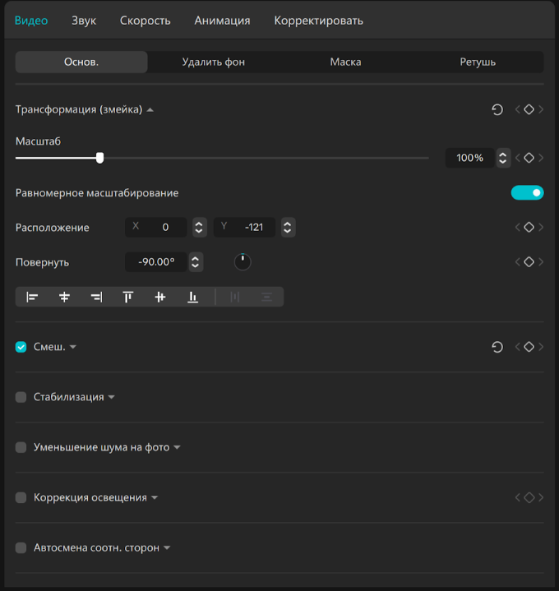Image resolution: width=559 pixels, height=591 pixels.
Task: Disable the Равномерное масштабирование toggle
Action: 527,192
